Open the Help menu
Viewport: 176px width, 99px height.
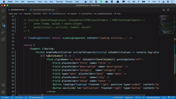pos(77,2)
